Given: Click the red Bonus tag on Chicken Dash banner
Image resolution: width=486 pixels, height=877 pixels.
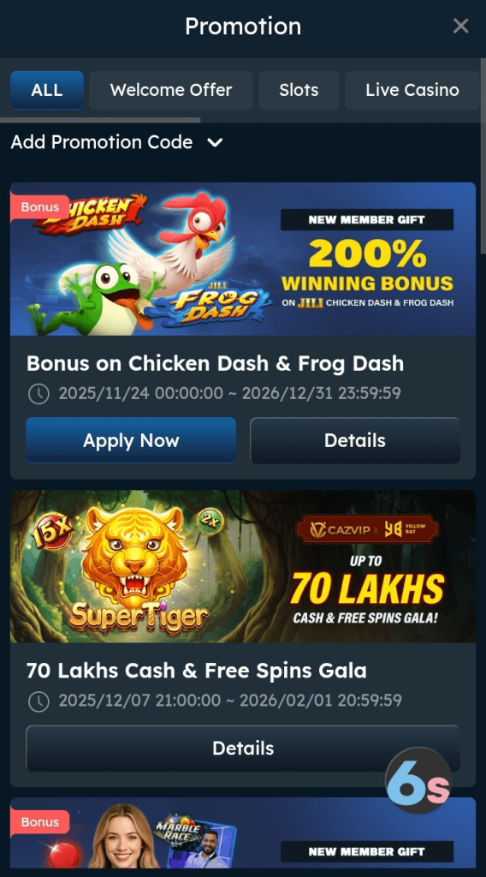Looking at the screenshot, I should pos(39,207).
